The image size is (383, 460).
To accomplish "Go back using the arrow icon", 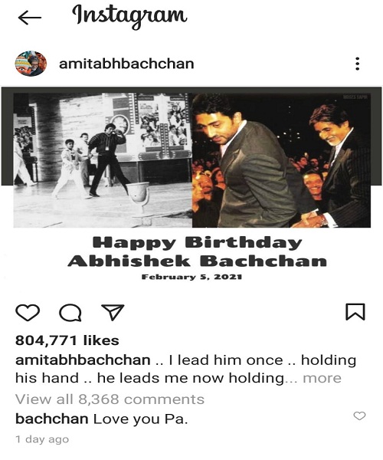I will click(30, 18).
